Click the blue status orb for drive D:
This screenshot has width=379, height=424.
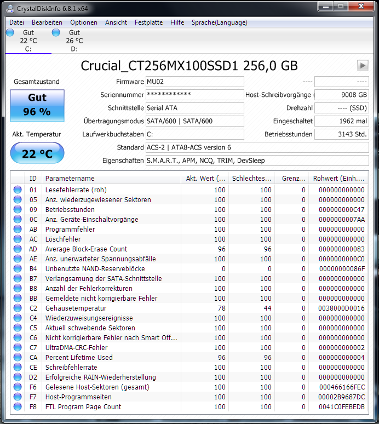(56, 32)
